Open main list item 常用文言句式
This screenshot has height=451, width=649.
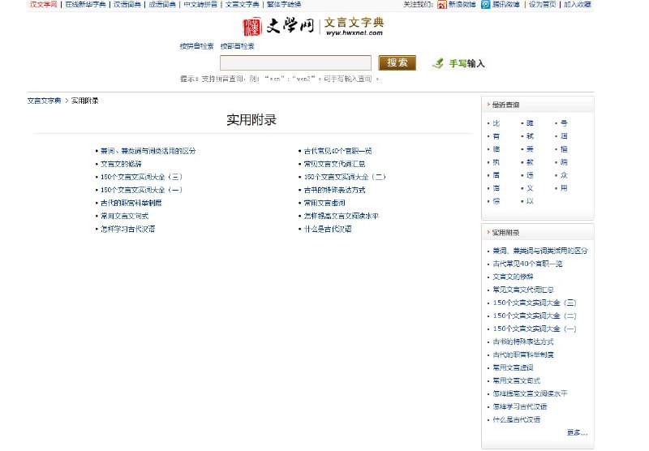tap(125, 216)
